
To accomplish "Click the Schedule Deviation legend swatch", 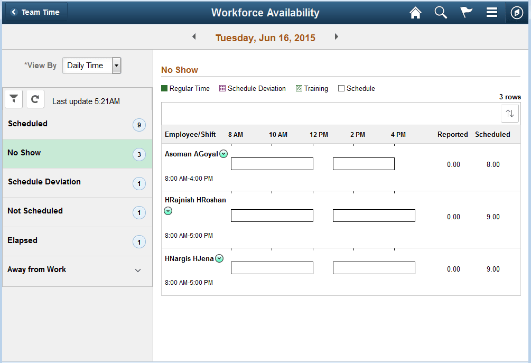I will click(222, 88).
